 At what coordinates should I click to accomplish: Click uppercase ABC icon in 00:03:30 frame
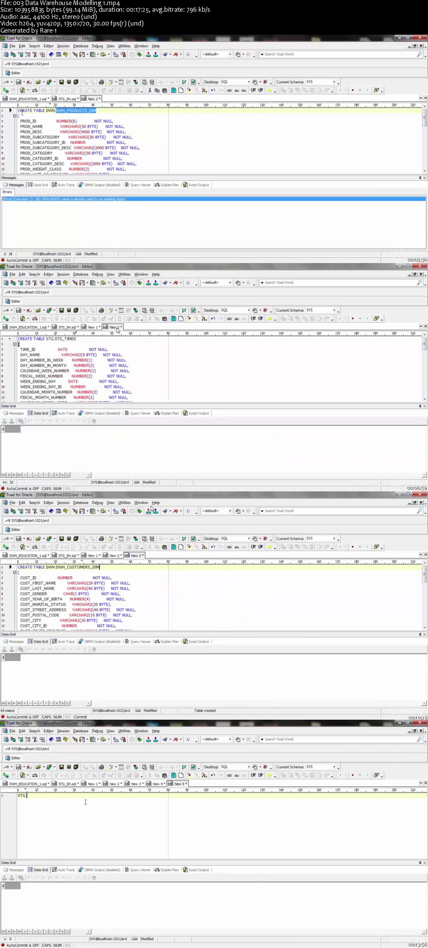coord(229,90)
